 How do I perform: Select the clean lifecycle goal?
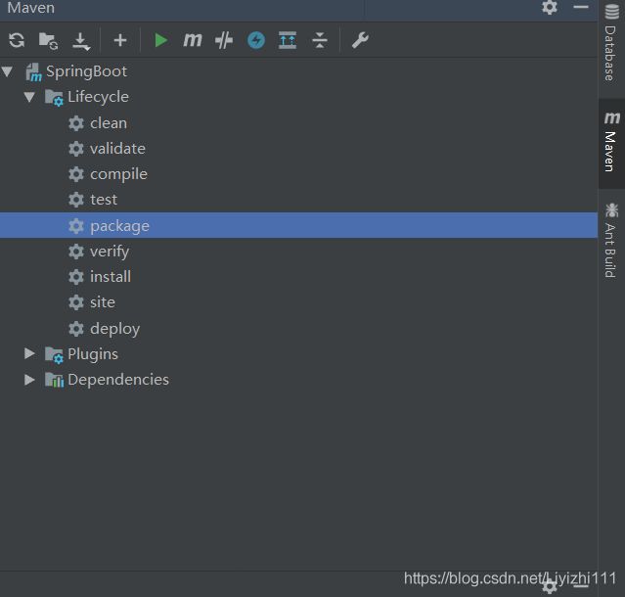109,123
